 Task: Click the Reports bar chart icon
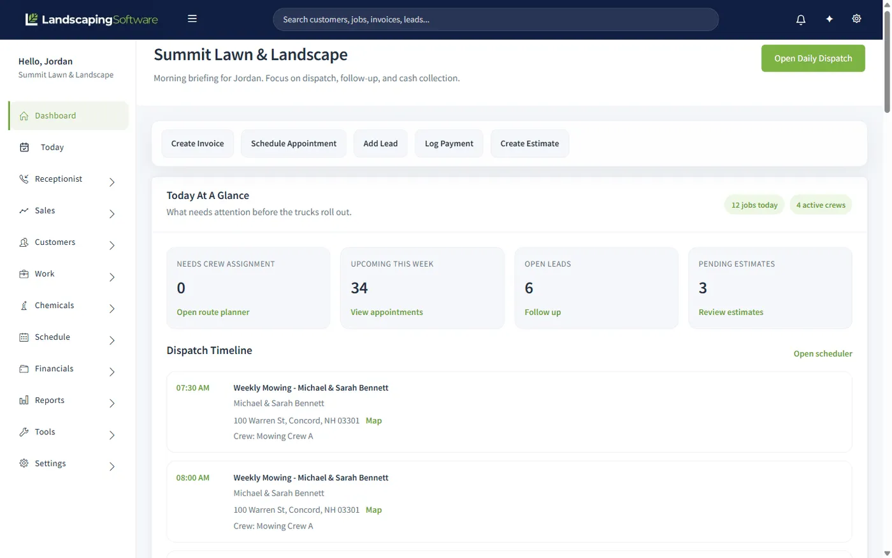tap(24, 400)
